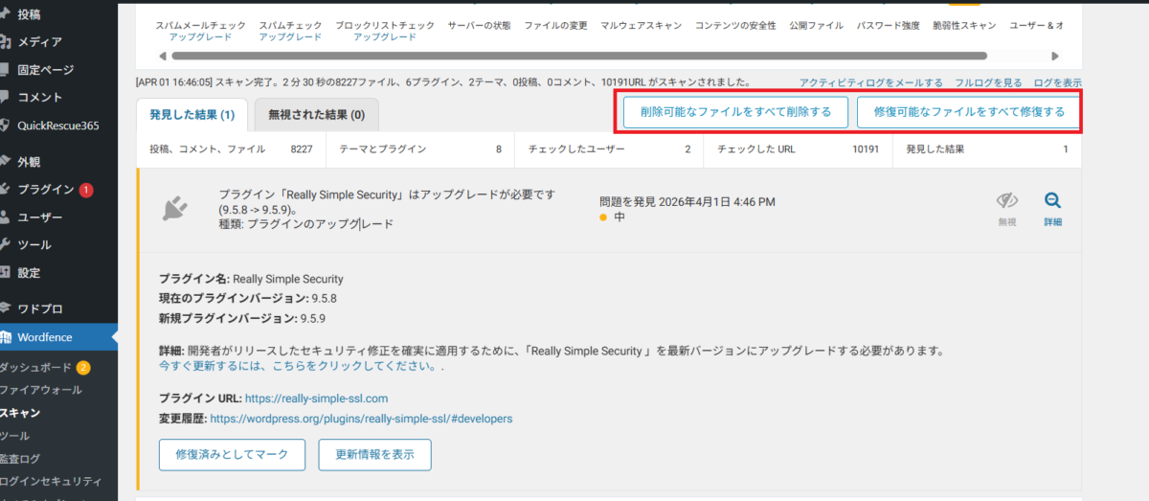Open プラグイン via its sidebar icon
Image resolution: width=1149 pixels, height=501 pixels.
pos(6,189)
